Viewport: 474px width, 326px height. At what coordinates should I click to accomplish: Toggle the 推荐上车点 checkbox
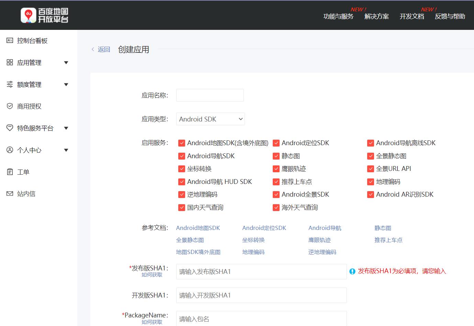point(276,182)
